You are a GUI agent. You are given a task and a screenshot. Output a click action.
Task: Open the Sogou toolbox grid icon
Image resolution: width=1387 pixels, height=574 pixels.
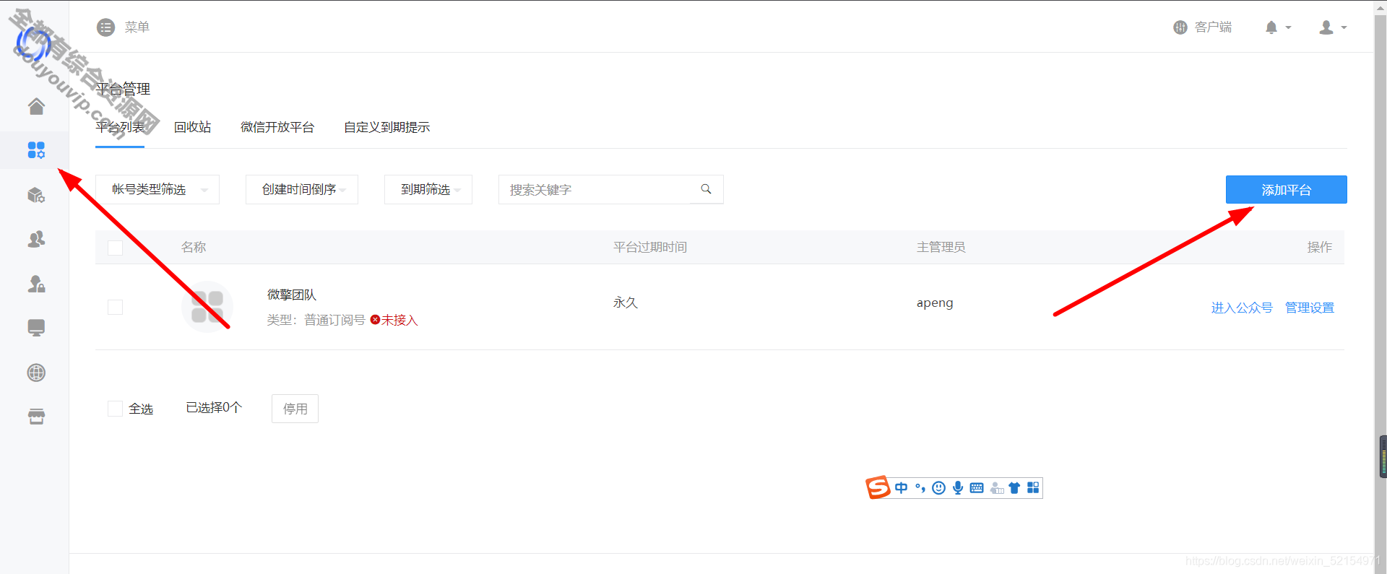click(x=1033, y=488)
